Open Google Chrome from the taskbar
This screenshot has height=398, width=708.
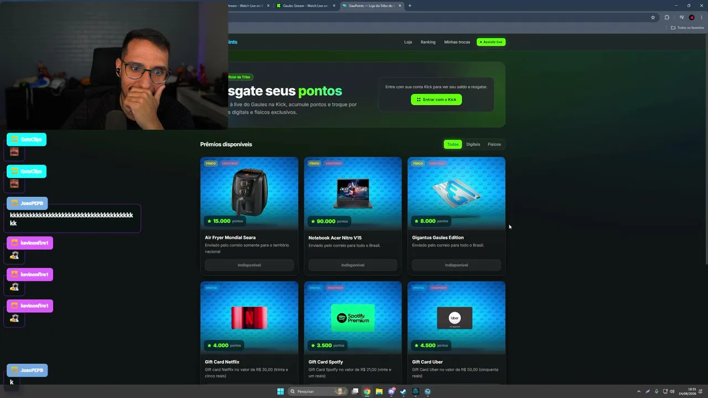367,391
